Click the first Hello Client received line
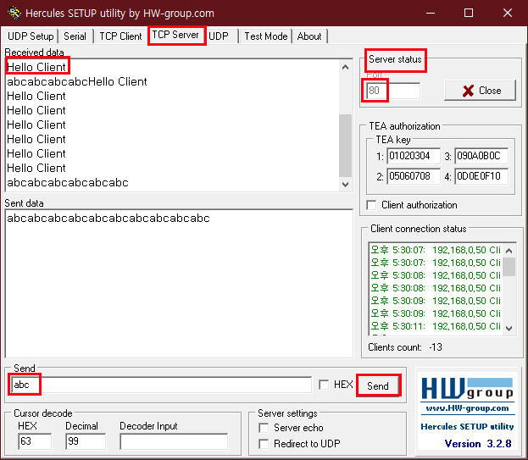528x460 pixels. [36, 67]
